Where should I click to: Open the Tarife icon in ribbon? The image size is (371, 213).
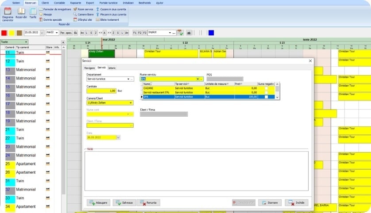click(x=33, y=13)
